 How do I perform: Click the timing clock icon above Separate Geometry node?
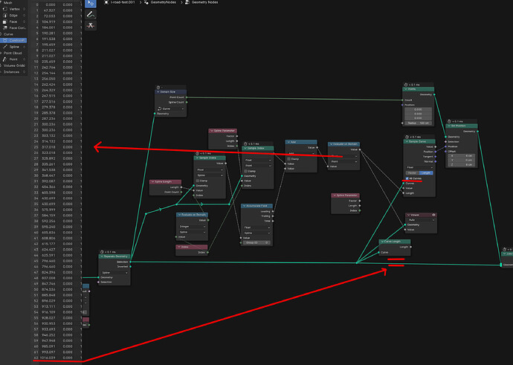point(102,252)
